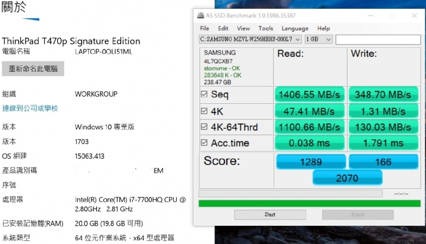Image resolution: width=426 pixels, height=244 pixels.
Task: Select the read access time 0.038 ms
Action: point(310,143)
